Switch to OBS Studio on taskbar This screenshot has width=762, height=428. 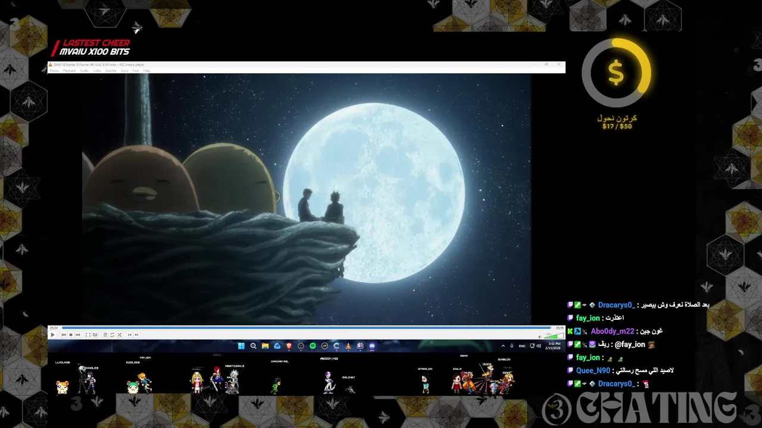(301, 346)
